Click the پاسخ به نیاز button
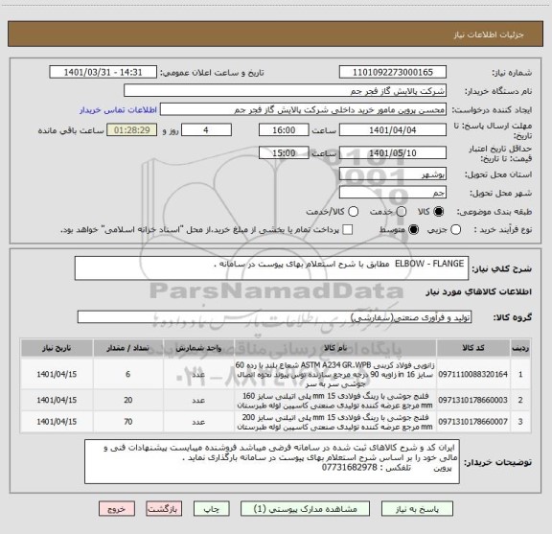 click(417, 509)
